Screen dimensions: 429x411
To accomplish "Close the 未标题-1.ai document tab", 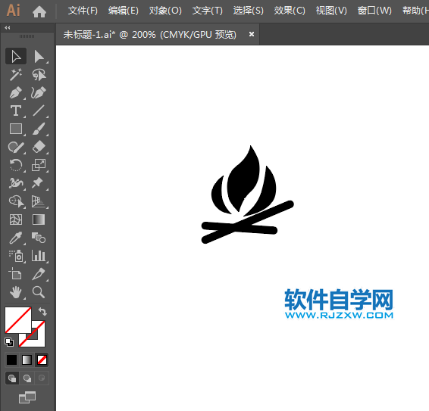I will coord(252,34).
